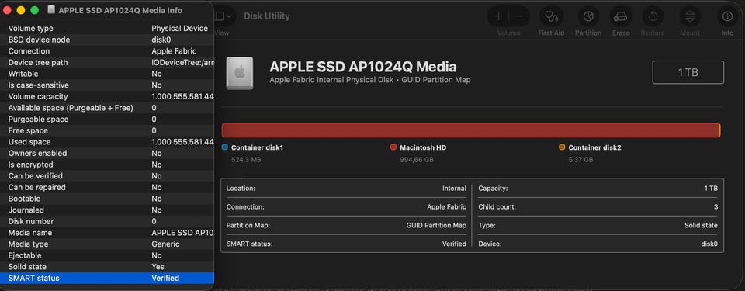This screenshot has width=745, height=291.
Task: Click the add volume plus icon
Action: [x=498, y=16]
